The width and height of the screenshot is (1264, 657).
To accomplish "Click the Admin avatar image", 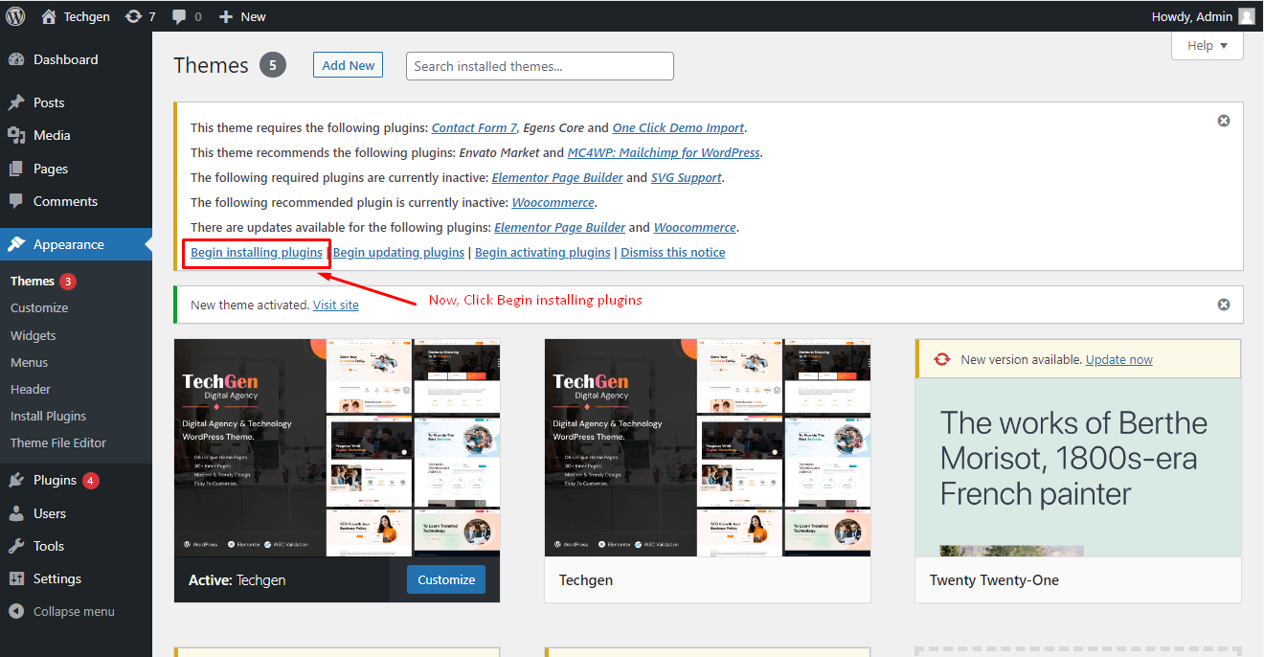I will point(1246,16).
